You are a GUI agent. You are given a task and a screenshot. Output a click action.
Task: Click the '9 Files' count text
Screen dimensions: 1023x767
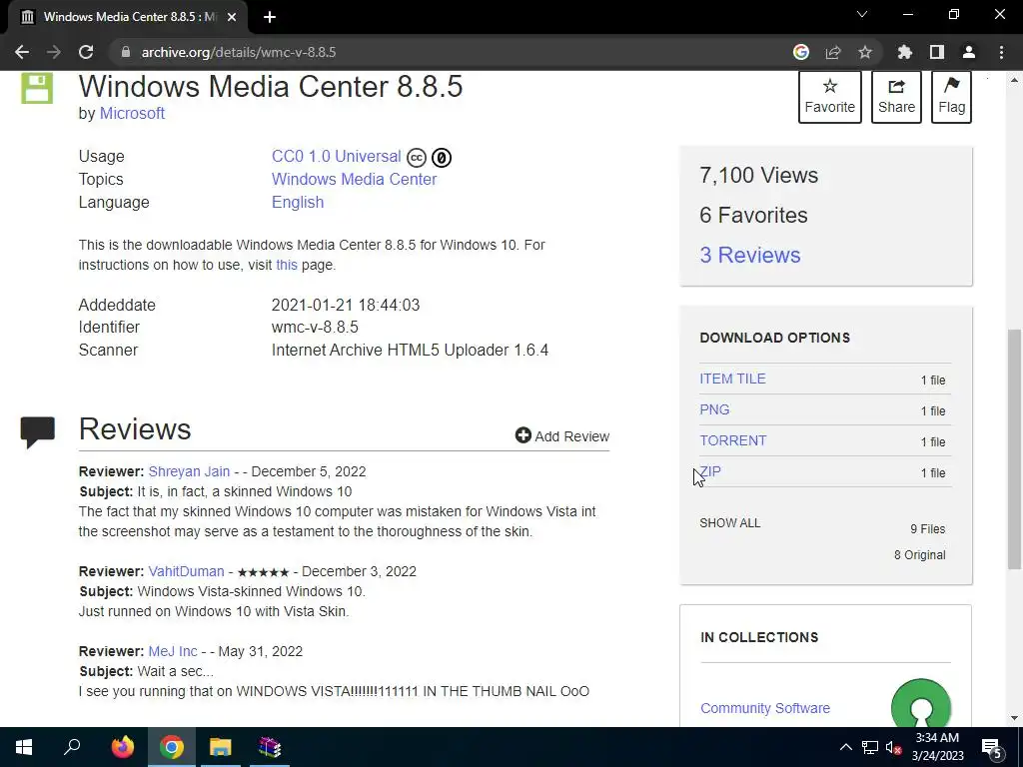[927, 529]
